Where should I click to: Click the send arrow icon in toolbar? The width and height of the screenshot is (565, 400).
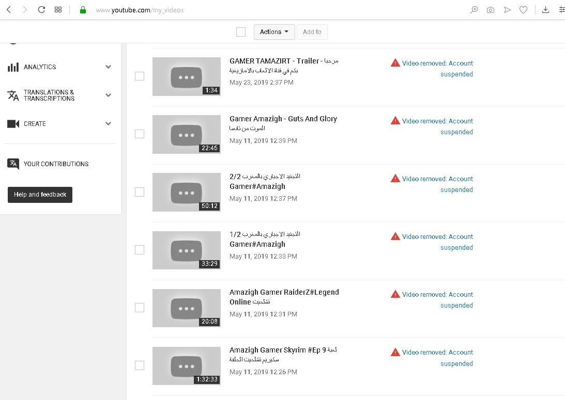(x=507, y=10)
